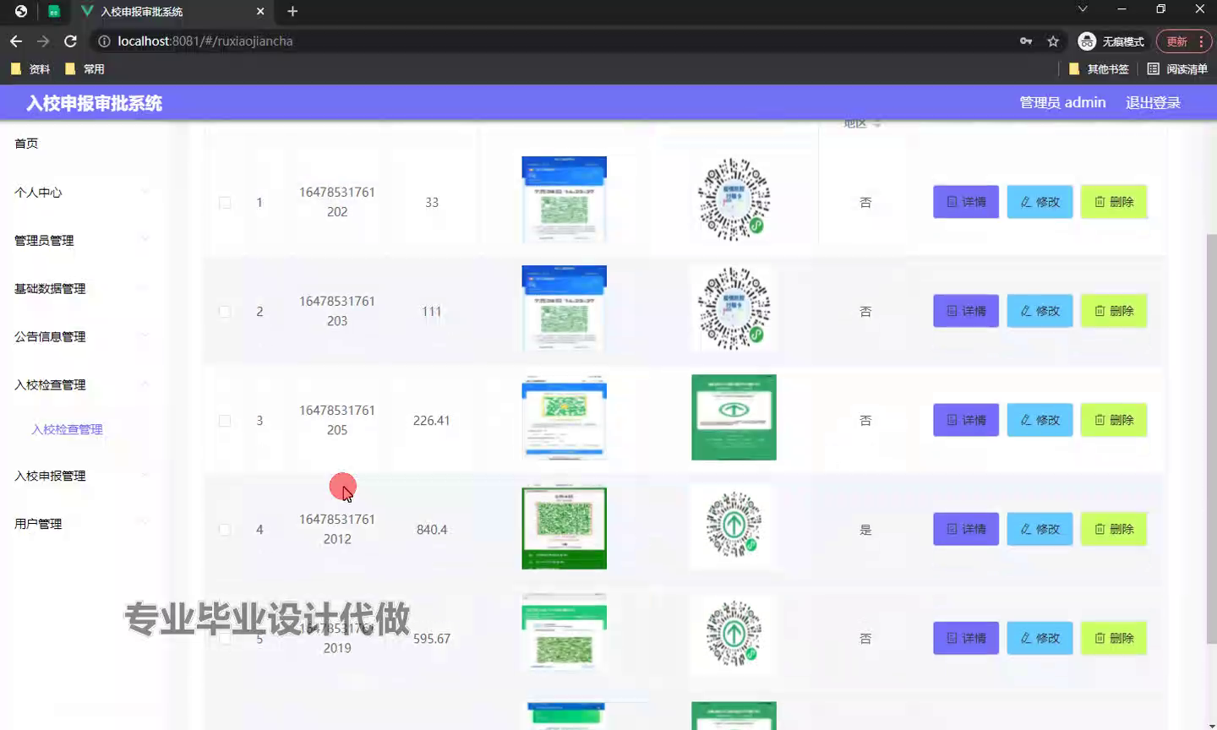Open green travel card thumbnail in row 3
Viewport: 1217px width, 730px height.
[734, 417]
